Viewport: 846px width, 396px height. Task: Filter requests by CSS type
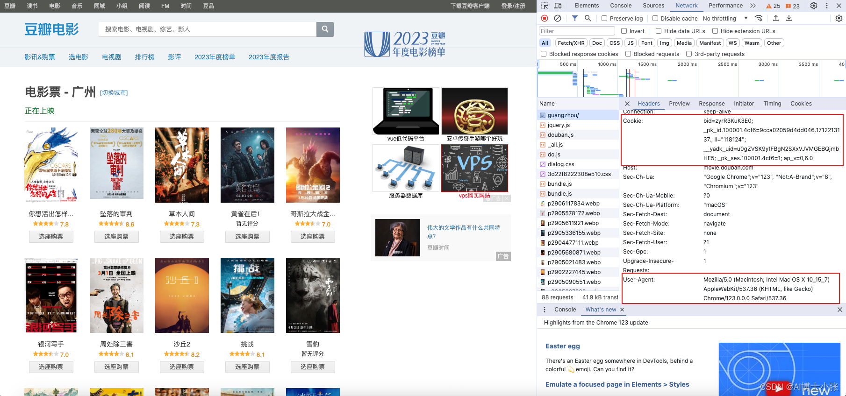coord(615,43)
